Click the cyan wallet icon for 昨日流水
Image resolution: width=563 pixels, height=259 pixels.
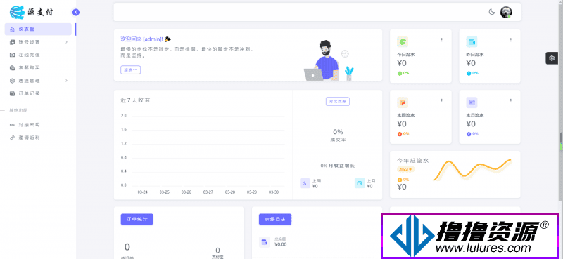click(472, 41)
